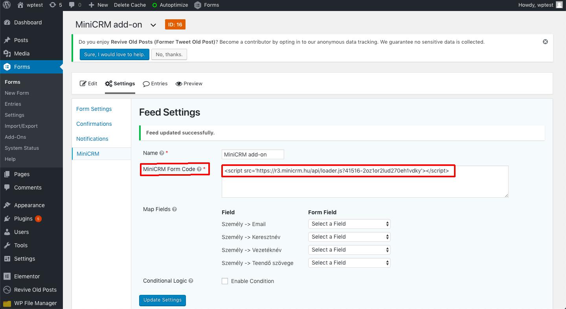Click Delete Cache in admin bar
This screenshot has height=309, width=566.
(130, 5)
